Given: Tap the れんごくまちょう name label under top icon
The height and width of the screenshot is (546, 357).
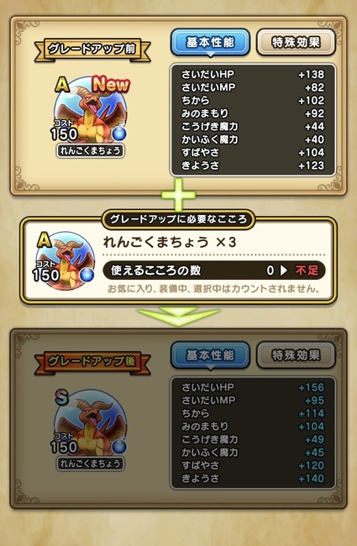Looking at the screenshot, I should 90,150.
